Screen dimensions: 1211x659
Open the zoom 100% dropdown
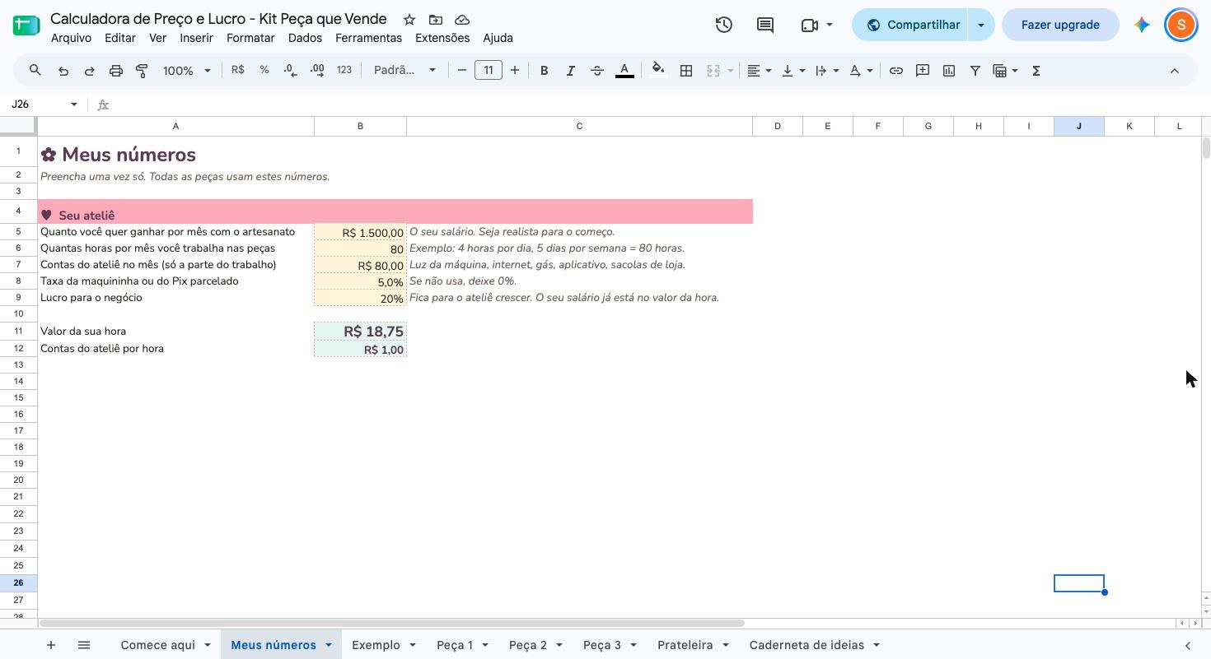(186, 71)
